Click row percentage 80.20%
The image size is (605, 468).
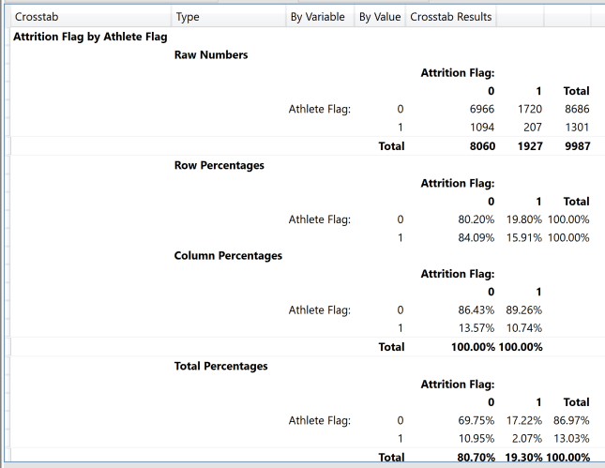tap(476, 219)
